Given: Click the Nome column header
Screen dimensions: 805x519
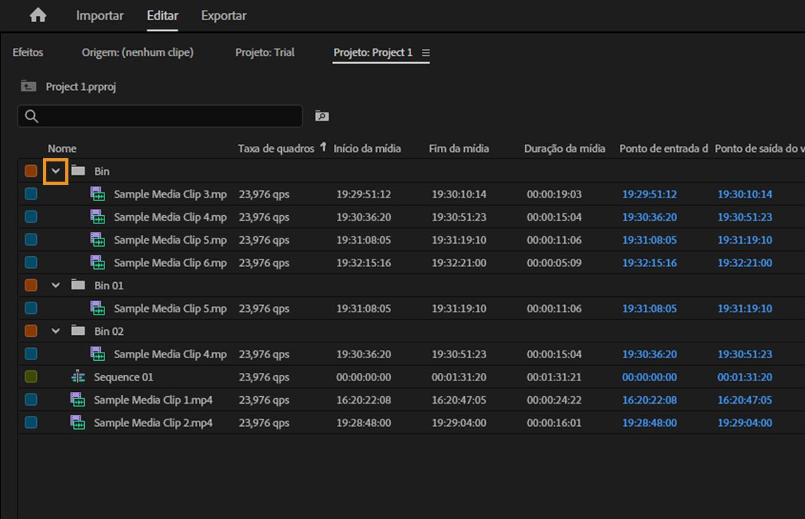Looking at the screenshot, I should (x=62, y=149).
